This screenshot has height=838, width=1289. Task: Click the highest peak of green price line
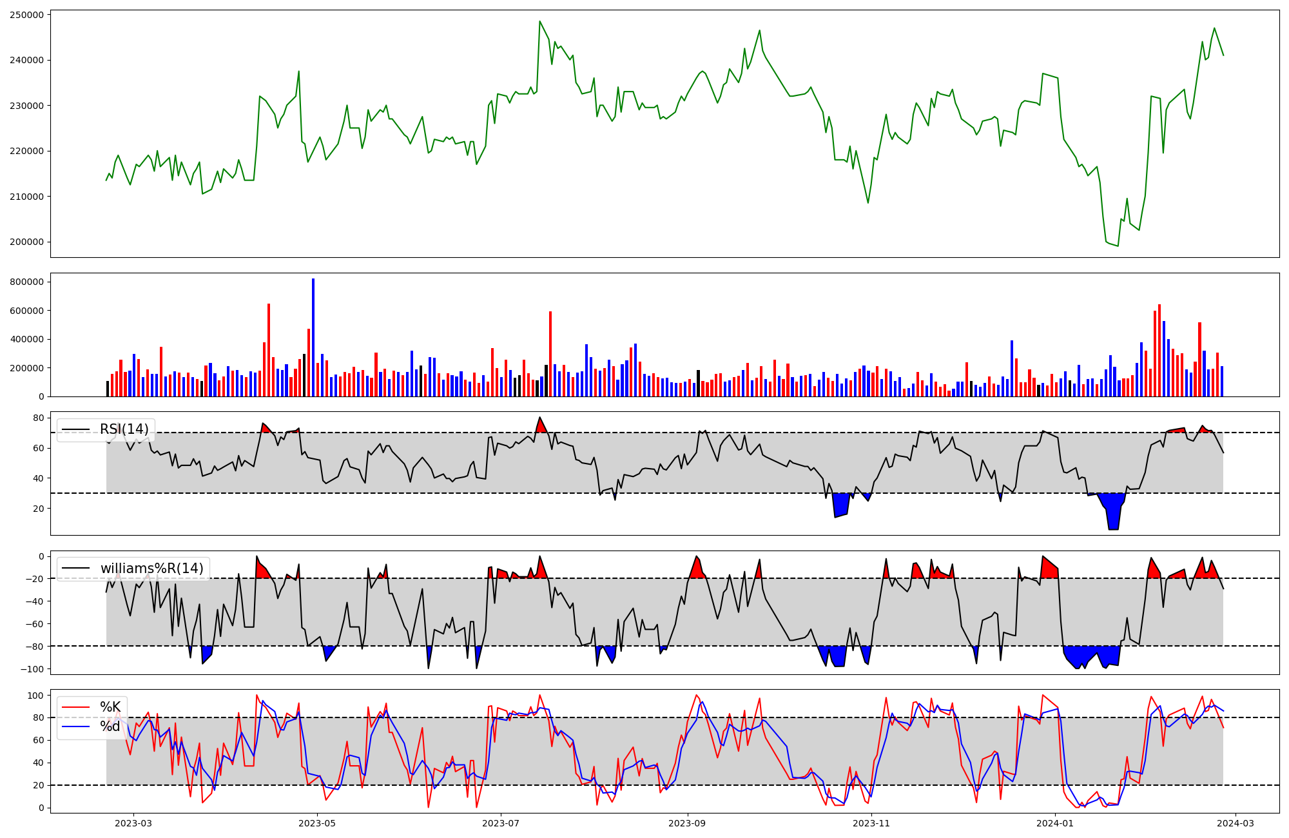pos(540,22)
